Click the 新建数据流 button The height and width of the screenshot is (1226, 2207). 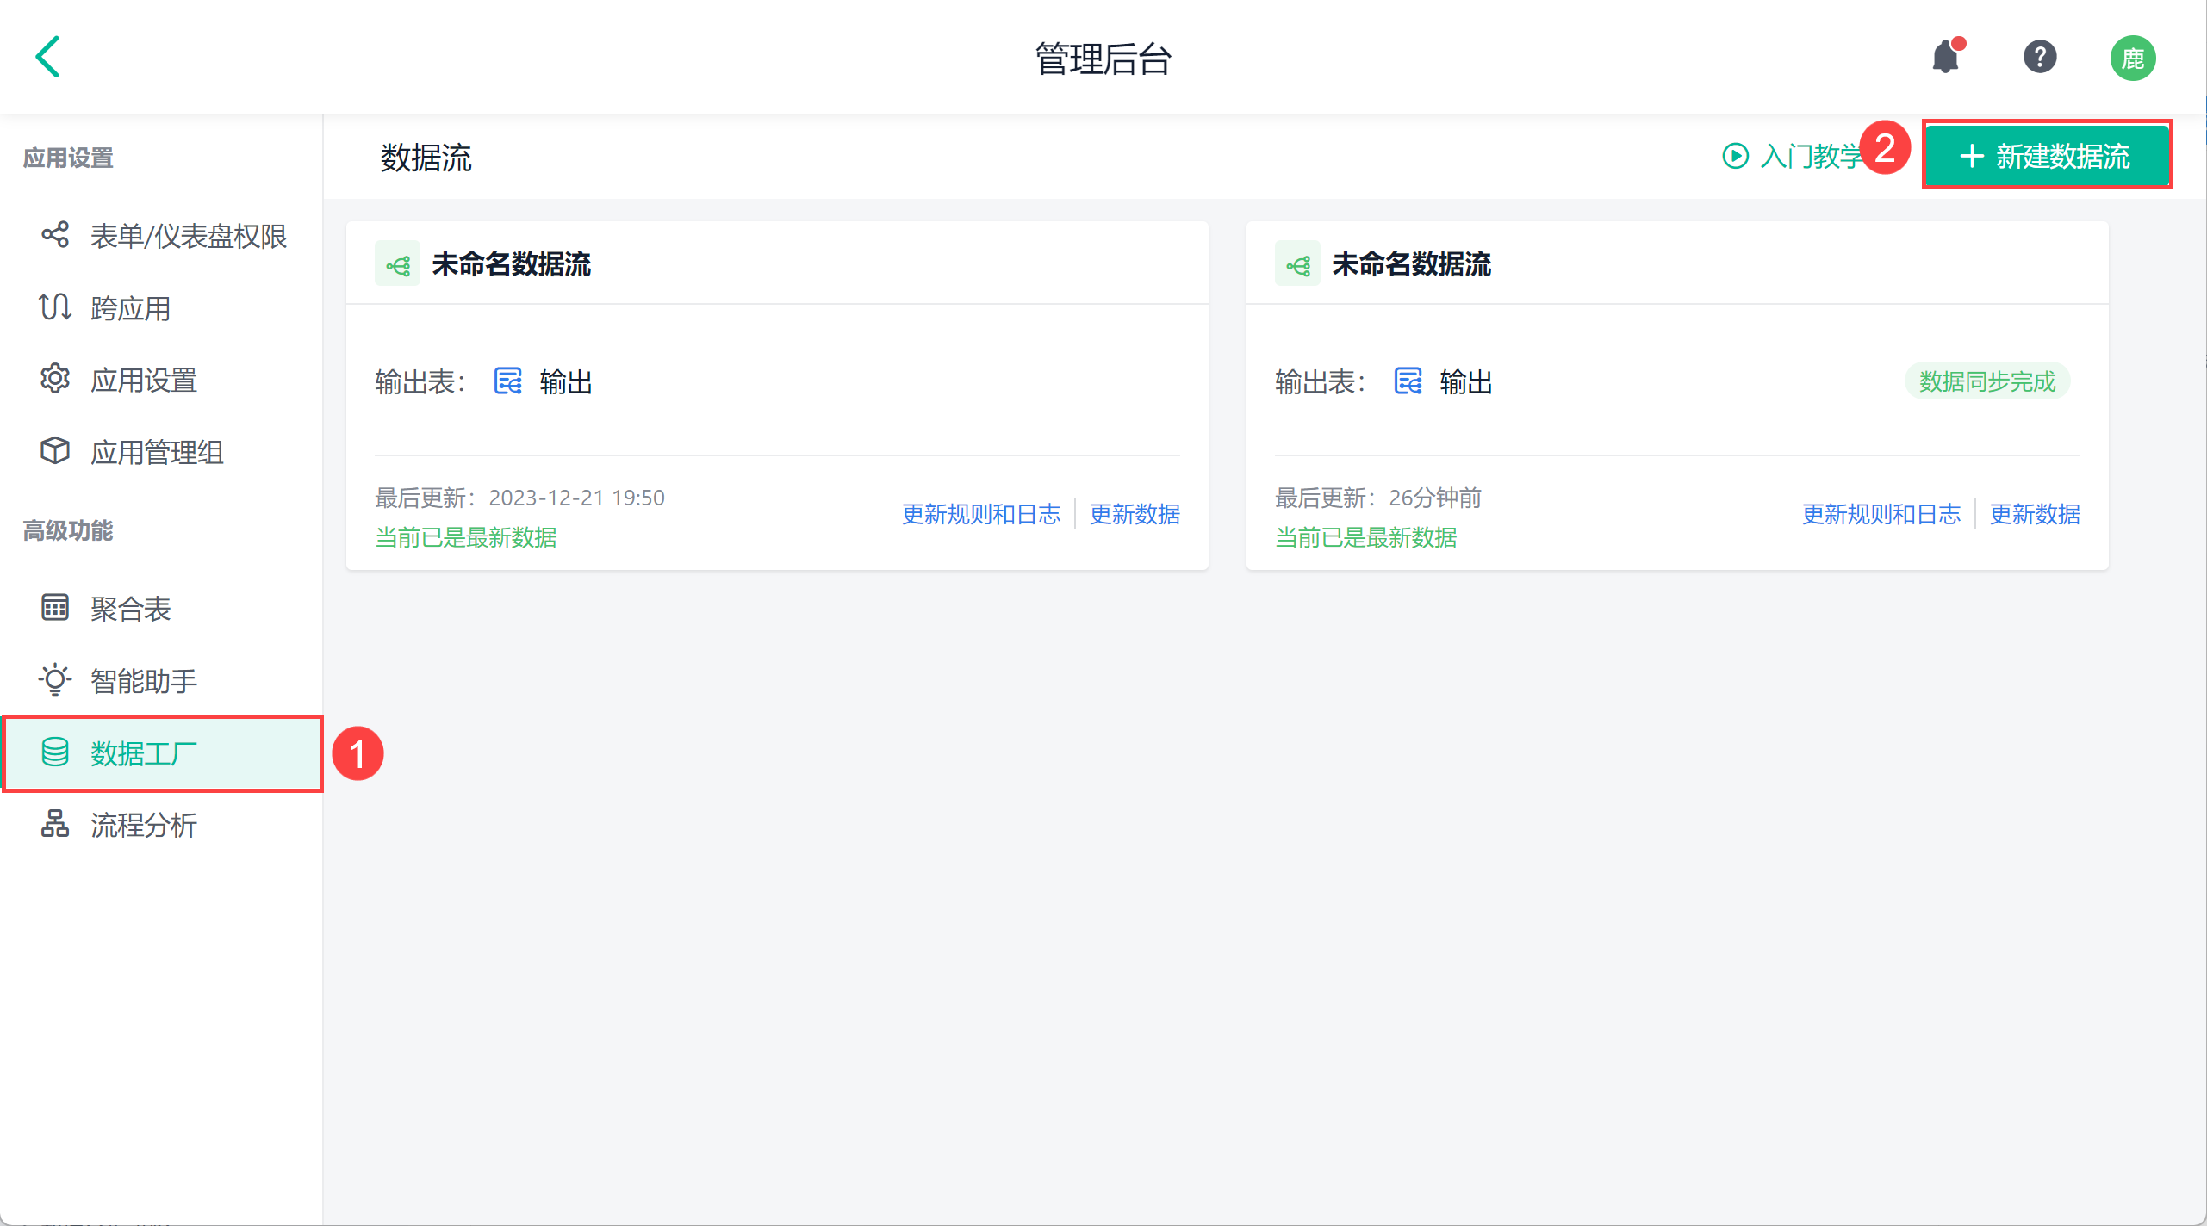point(2047,156)
